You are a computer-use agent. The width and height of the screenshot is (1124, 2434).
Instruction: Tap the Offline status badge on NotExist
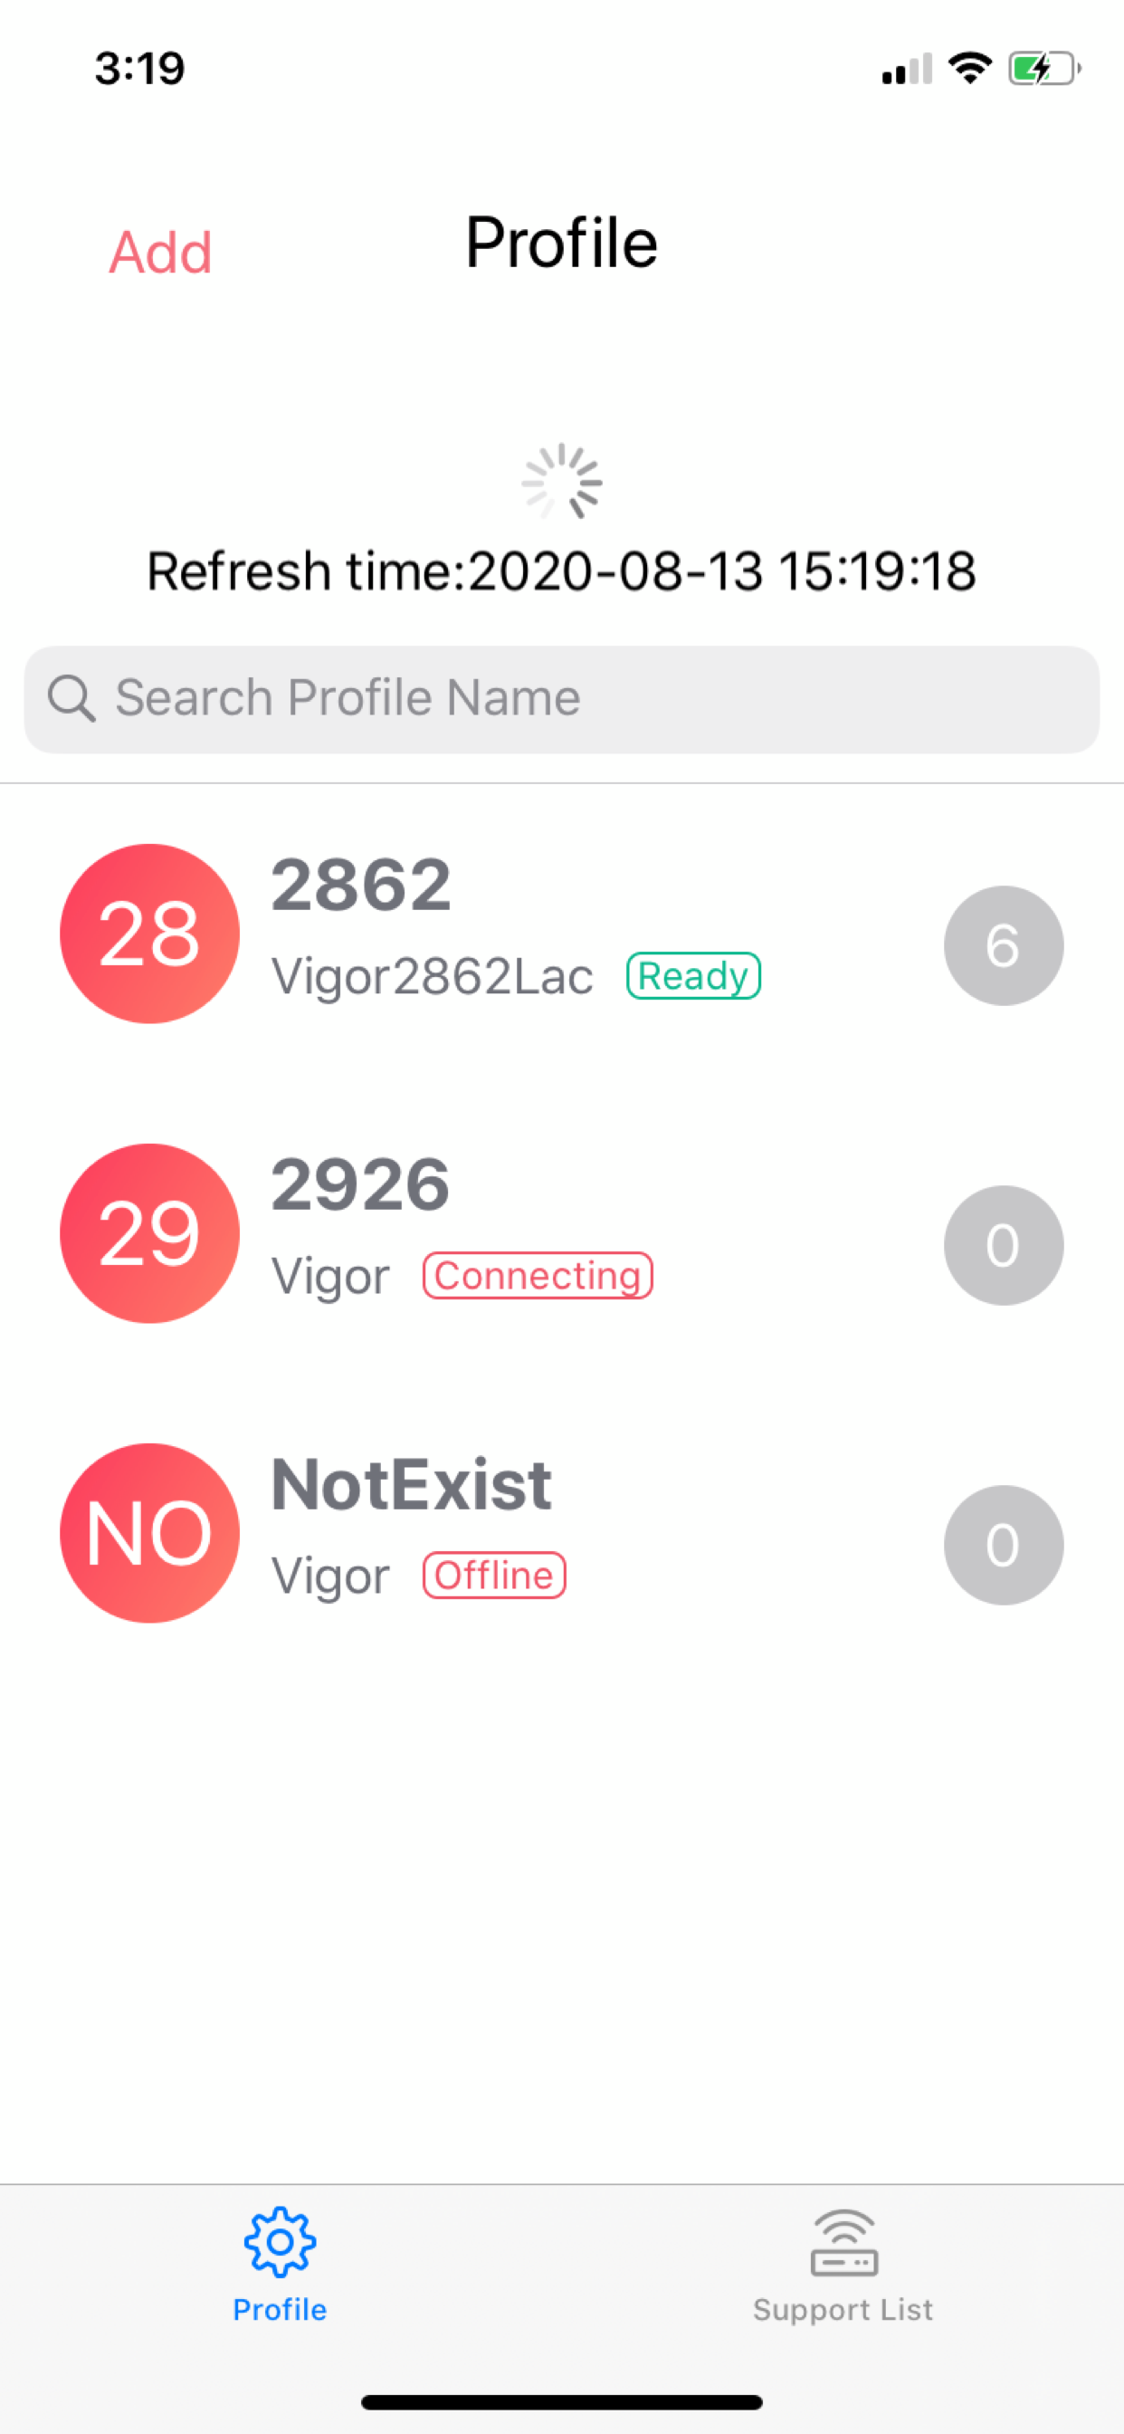[494, 1574]
